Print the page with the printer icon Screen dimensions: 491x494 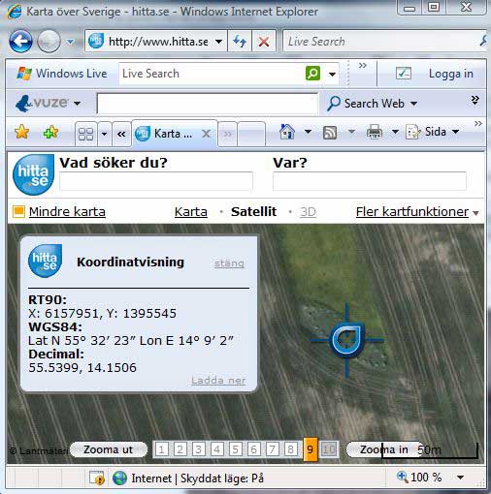coord(375,132)
